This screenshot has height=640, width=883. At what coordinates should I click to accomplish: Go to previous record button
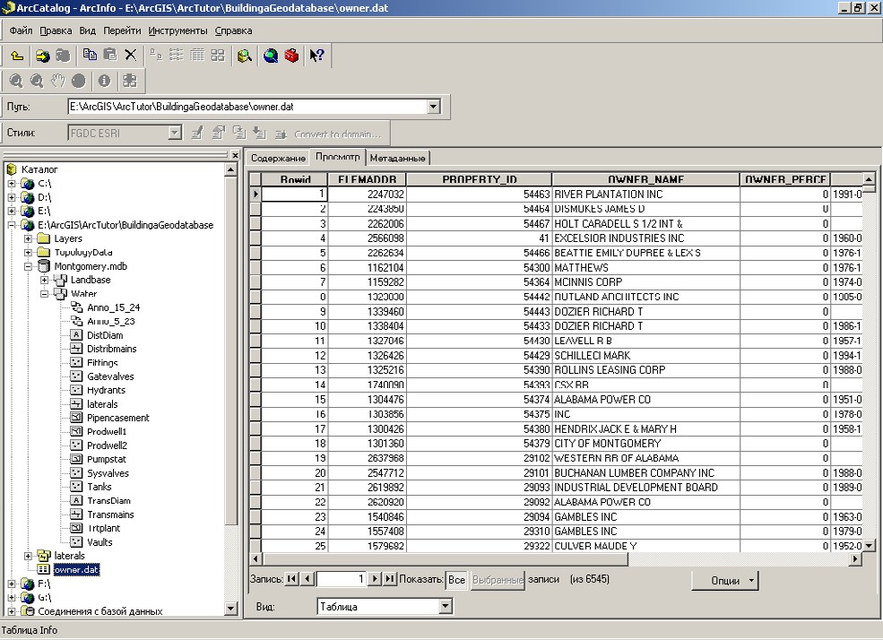pos(307,579)
